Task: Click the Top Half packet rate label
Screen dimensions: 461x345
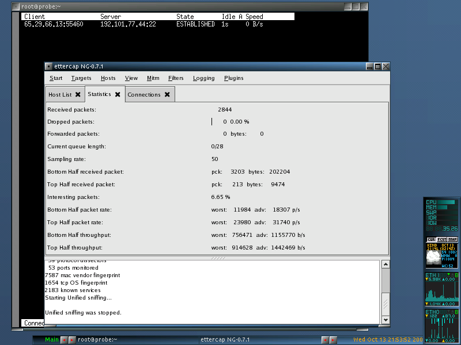Action: (75, 223)
